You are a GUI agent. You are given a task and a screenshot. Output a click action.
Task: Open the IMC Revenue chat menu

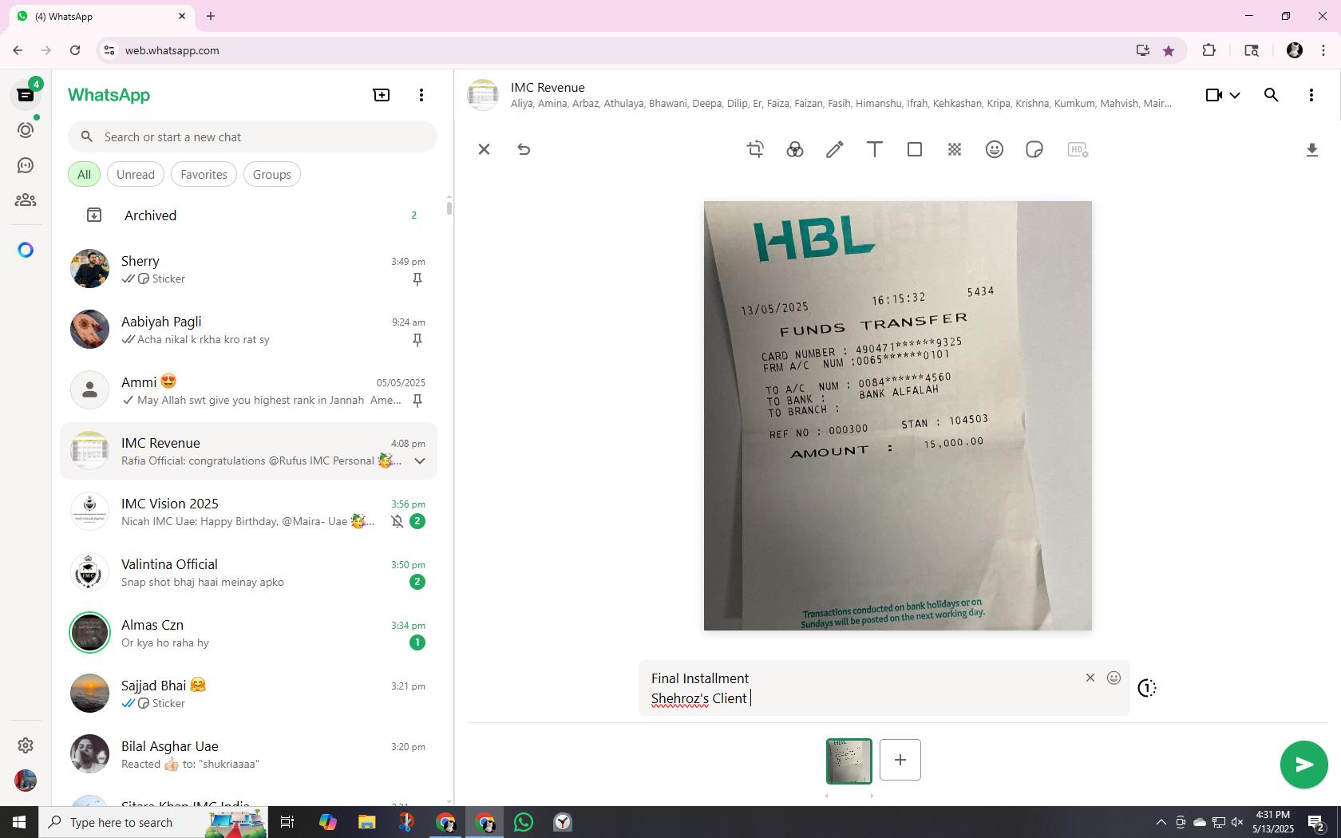[x=1311, y=95]
